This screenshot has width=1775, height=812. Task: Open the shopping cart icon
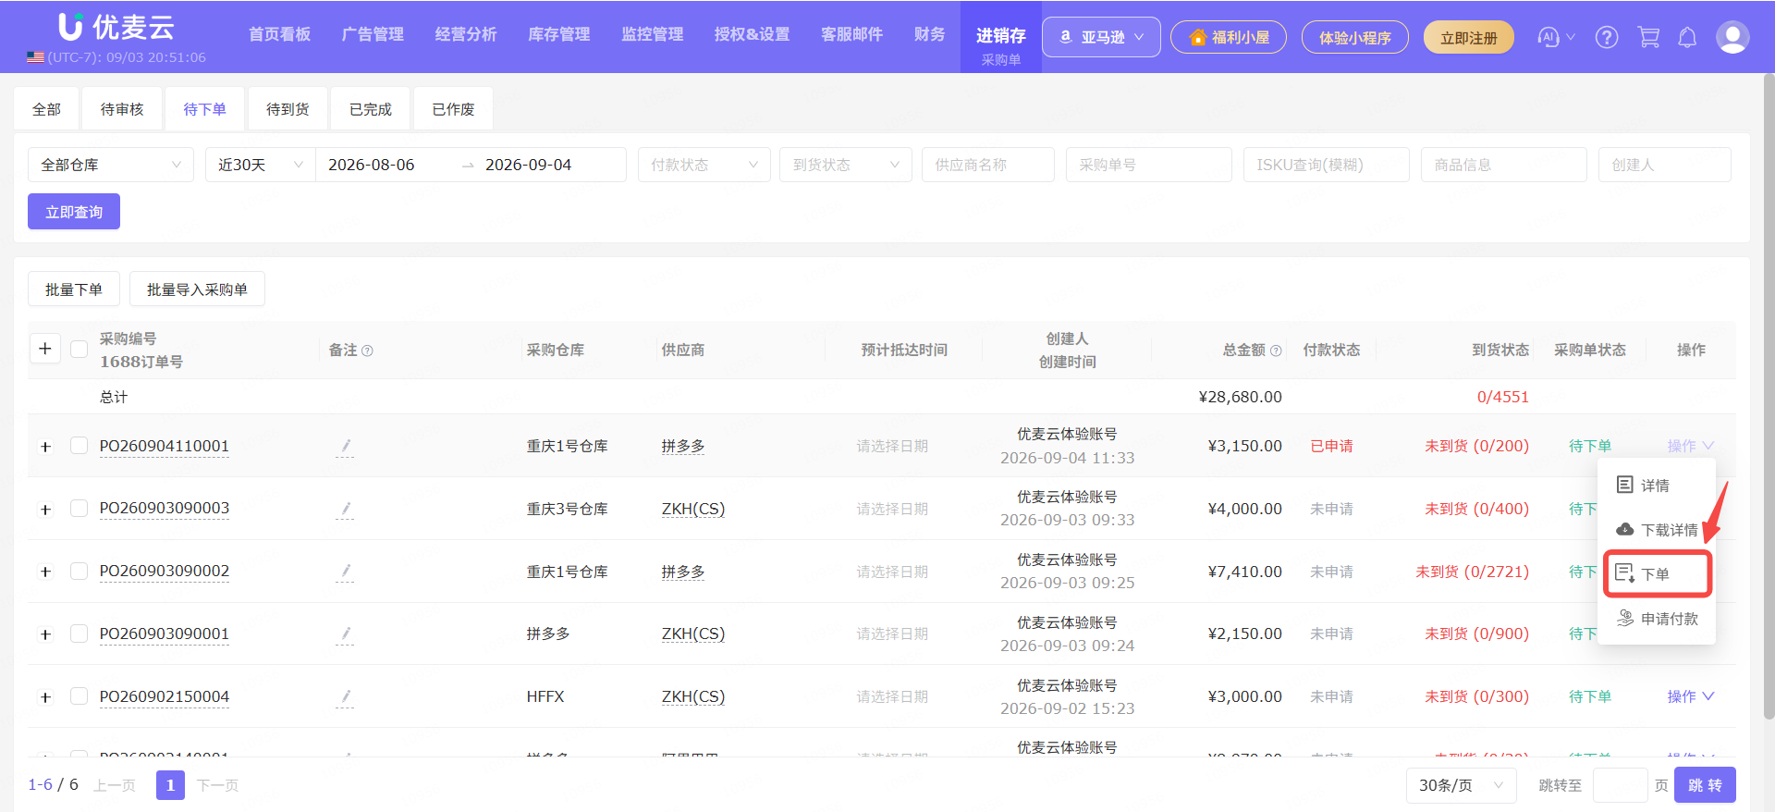pyautogui.click(x=1648, y=37)
